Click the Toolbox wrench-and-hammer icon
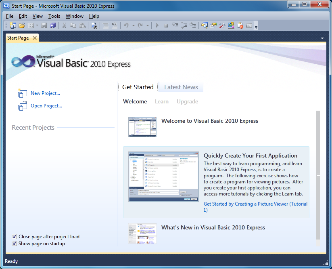This screenshot has width=332, height=269. coord(221,25)
